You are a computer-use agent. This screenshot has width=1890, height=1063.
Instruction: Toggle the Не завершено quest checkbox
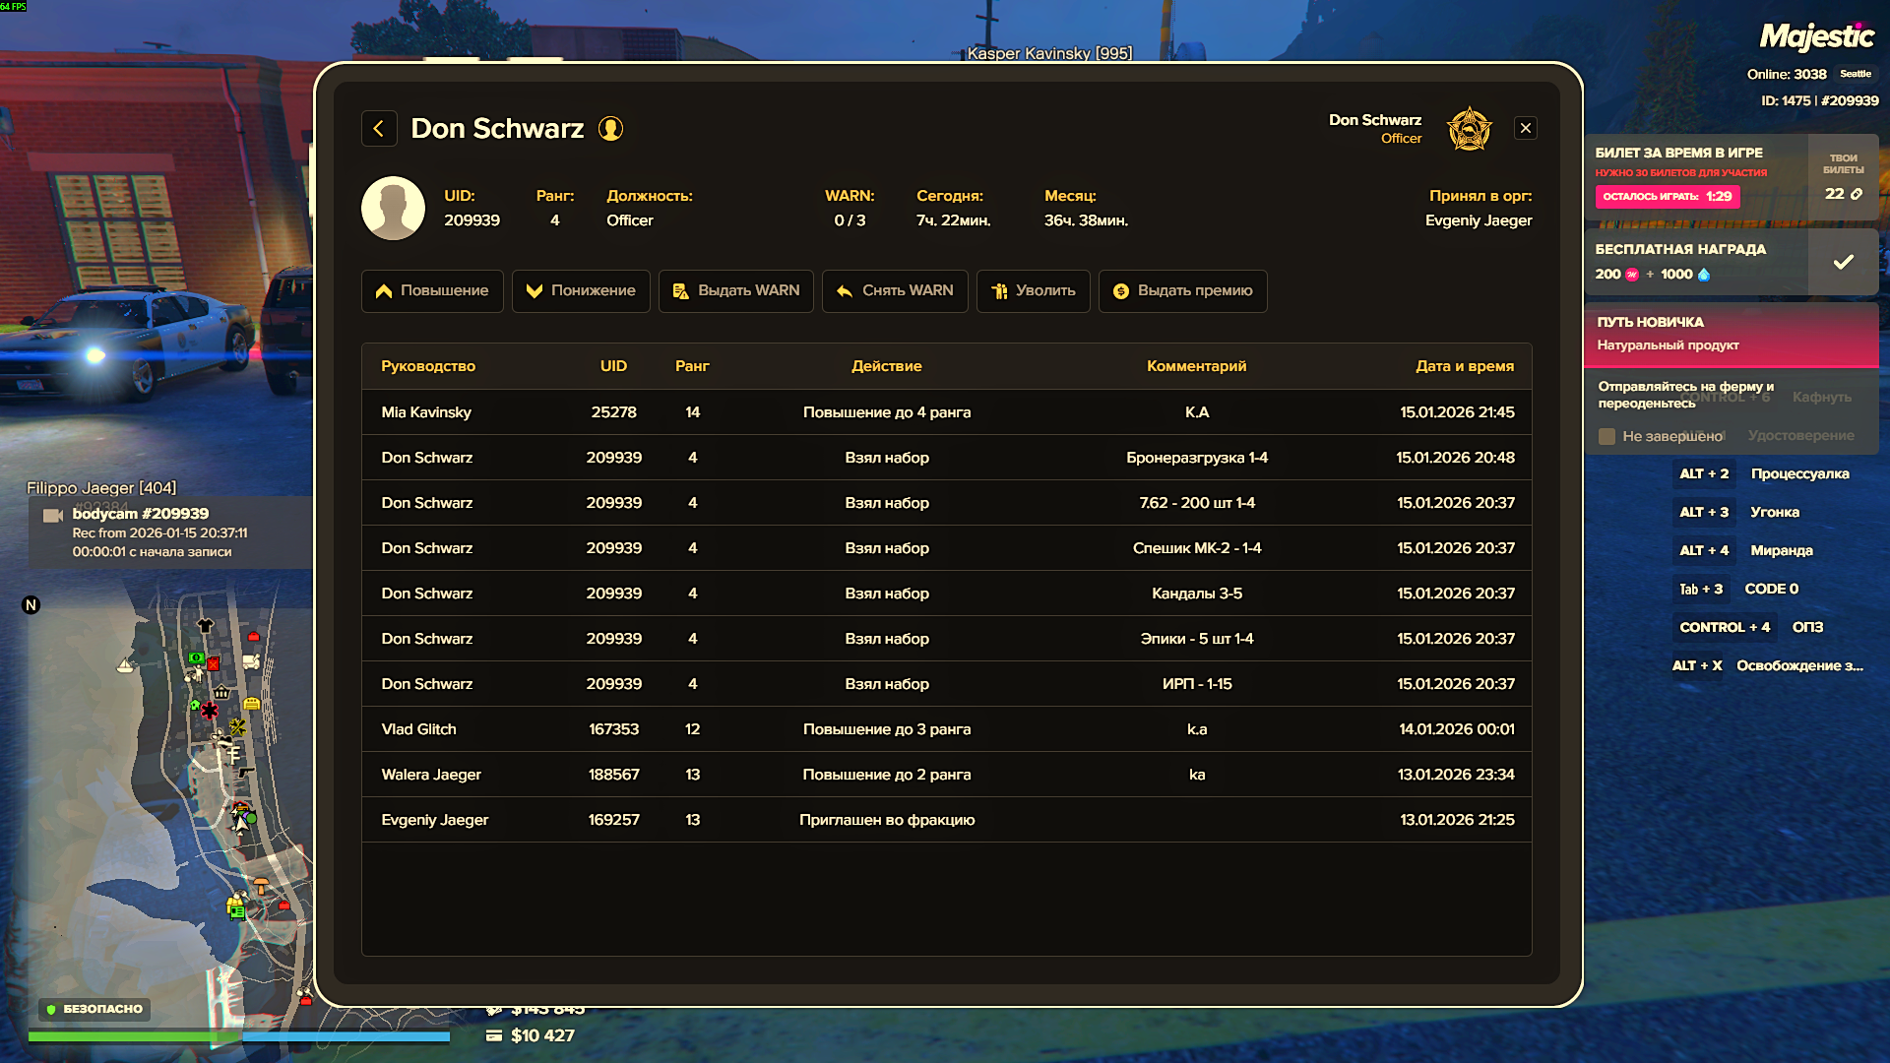pyautogui.click(x=1606, y=436)
